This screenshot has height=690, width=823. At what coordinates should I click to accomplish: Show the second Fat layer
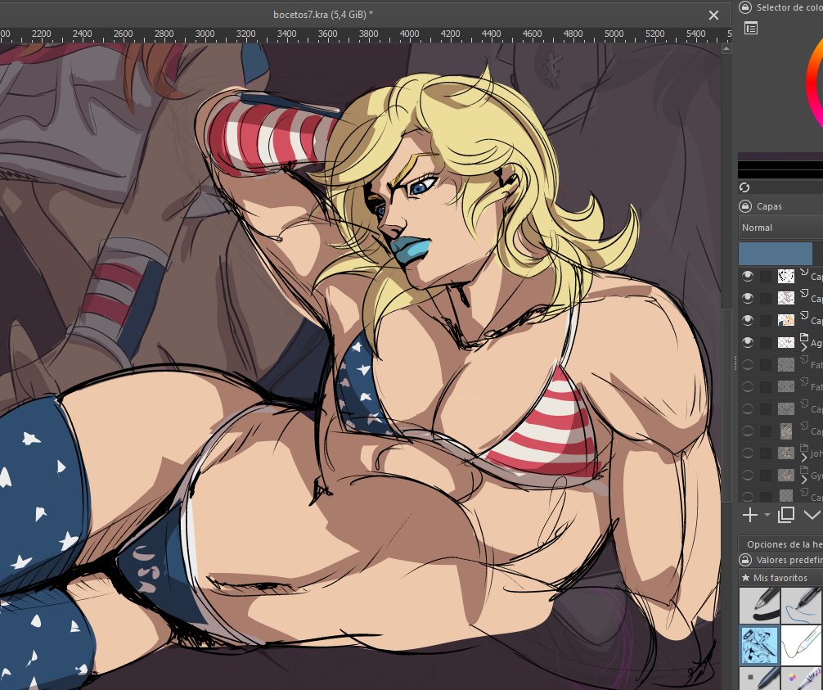click(x=748, y=386)
